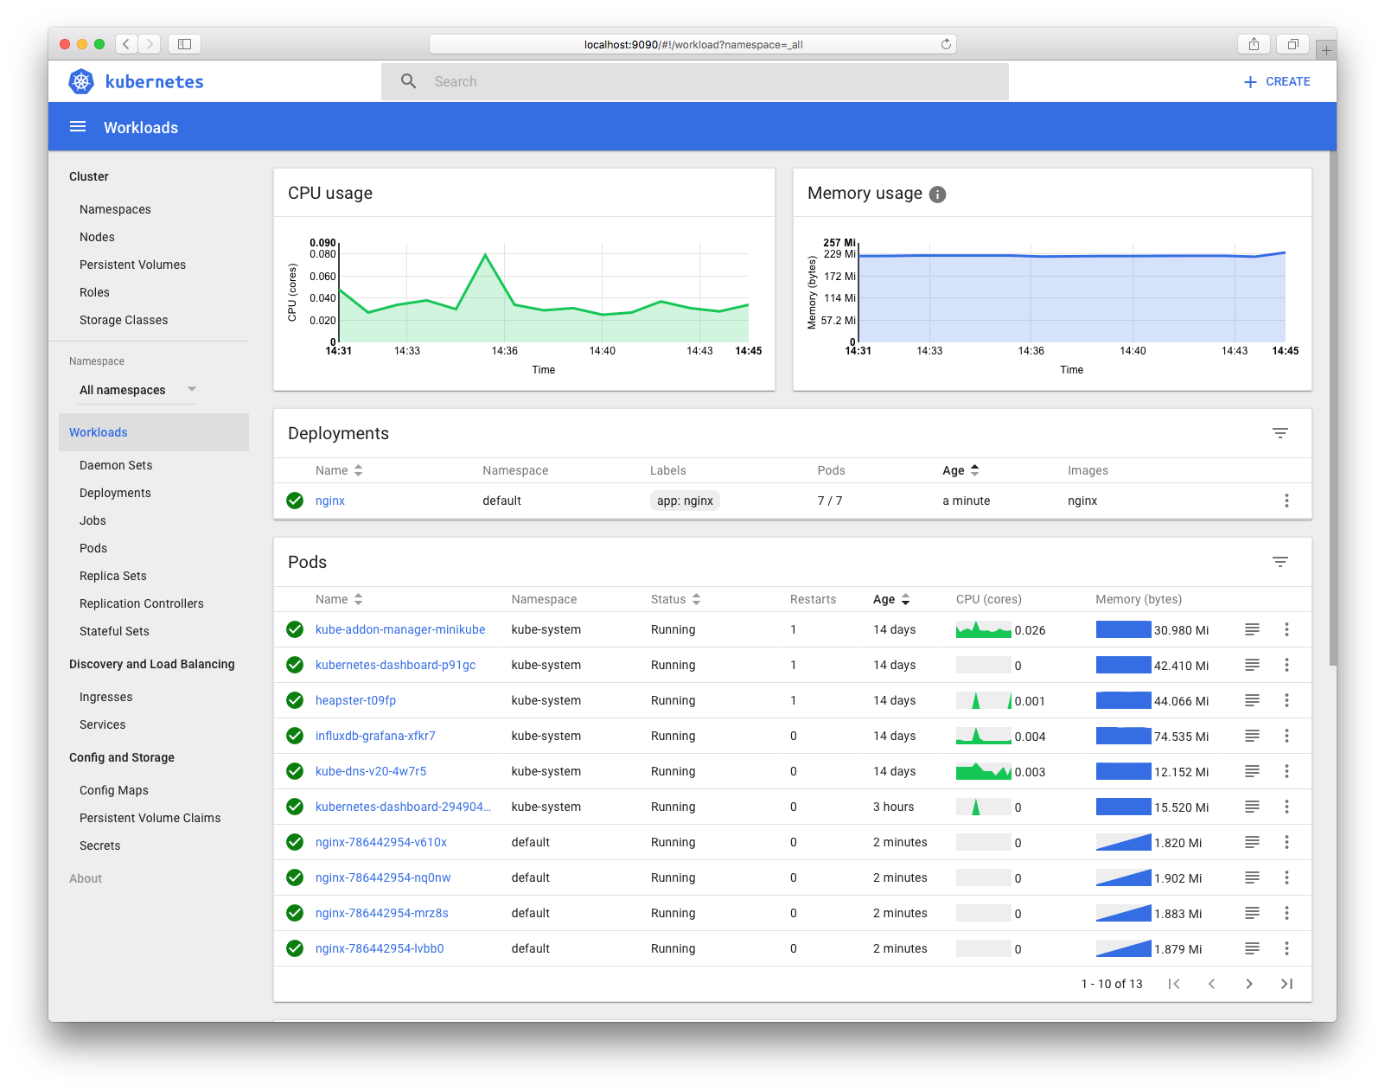Image resolution: width=1385 pixels, height=1091 pixels.
Task: Open the new tab plus button
Action: tap(1326, 50)
